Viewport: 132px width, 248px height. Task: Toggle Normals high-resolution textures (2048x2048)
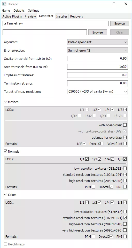point(125,181)
